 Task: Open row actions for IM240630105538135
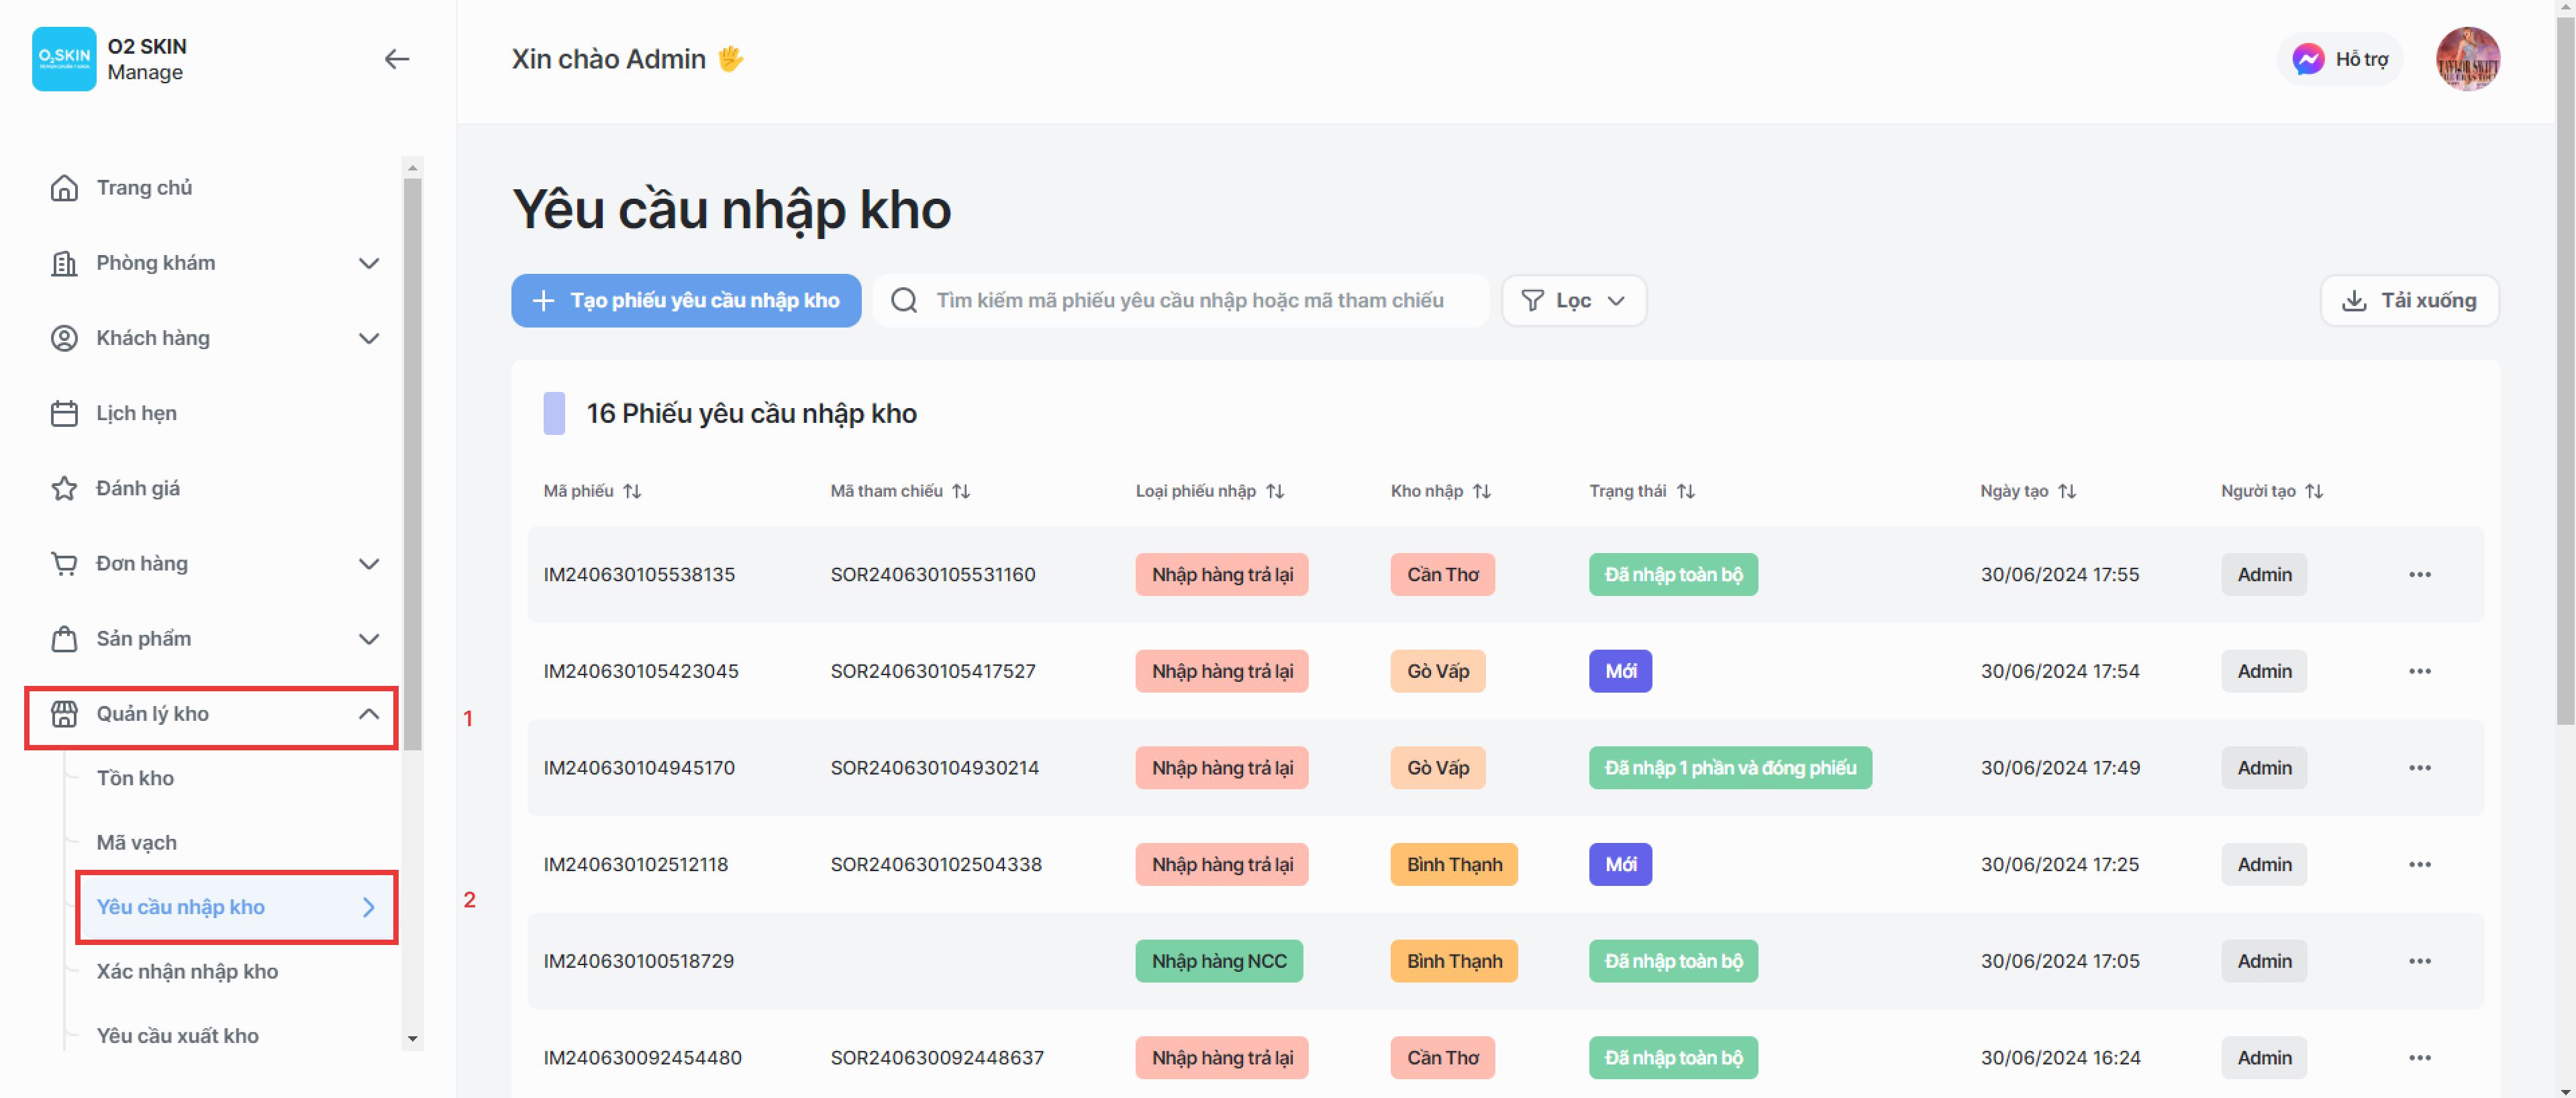point(2419,575)
